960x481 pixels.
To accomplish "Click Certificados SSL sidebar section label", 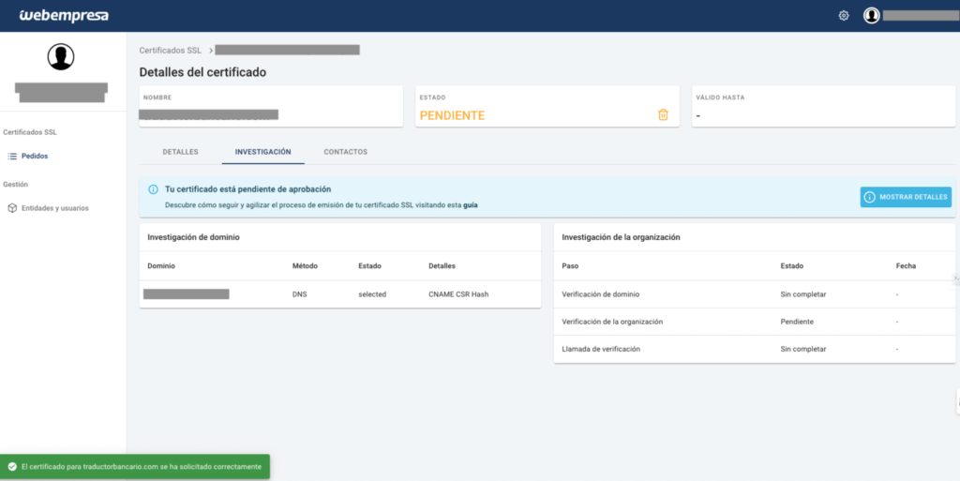I will [30, 132].
